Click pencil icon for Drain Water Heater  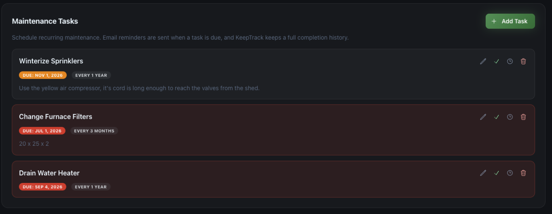point(483,173)
